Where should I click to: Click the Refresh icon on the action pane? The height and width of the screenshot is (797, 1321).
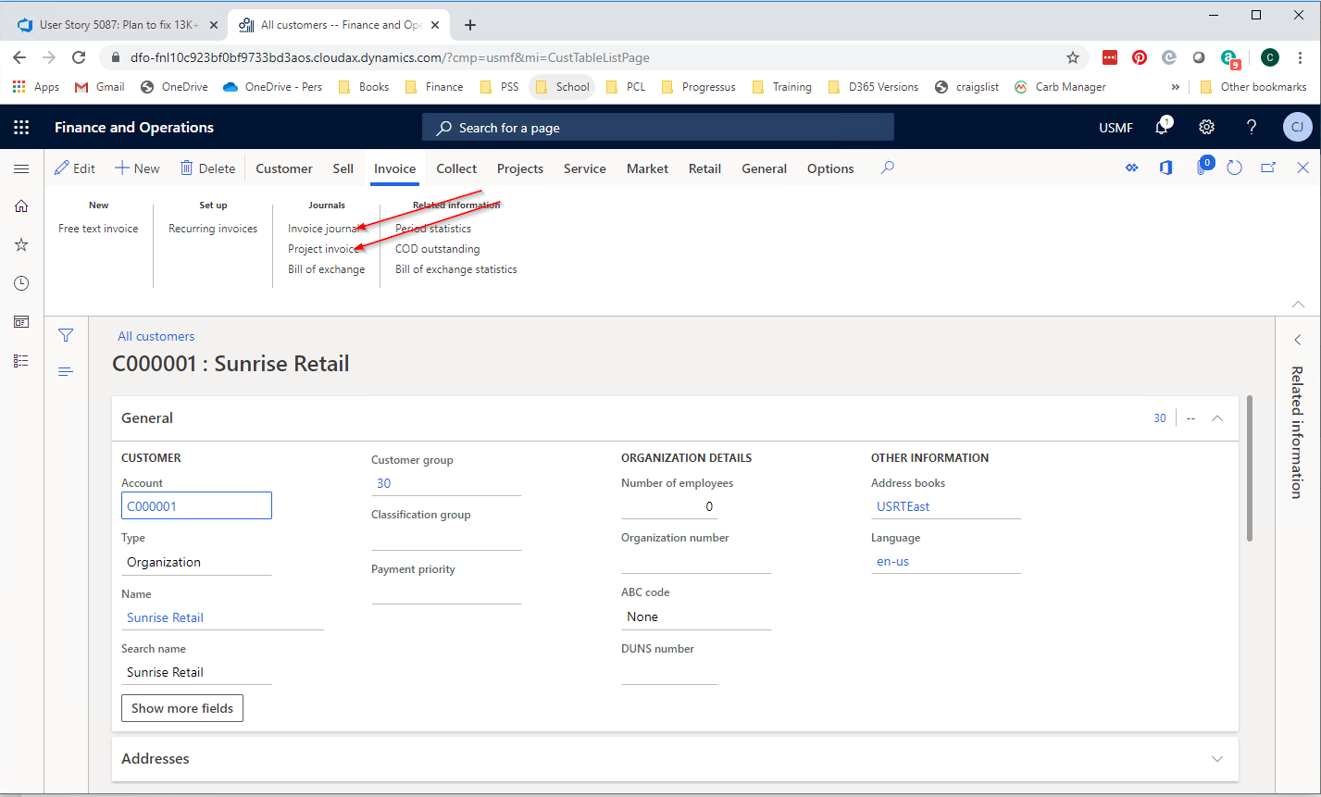tap(1232, 168)
